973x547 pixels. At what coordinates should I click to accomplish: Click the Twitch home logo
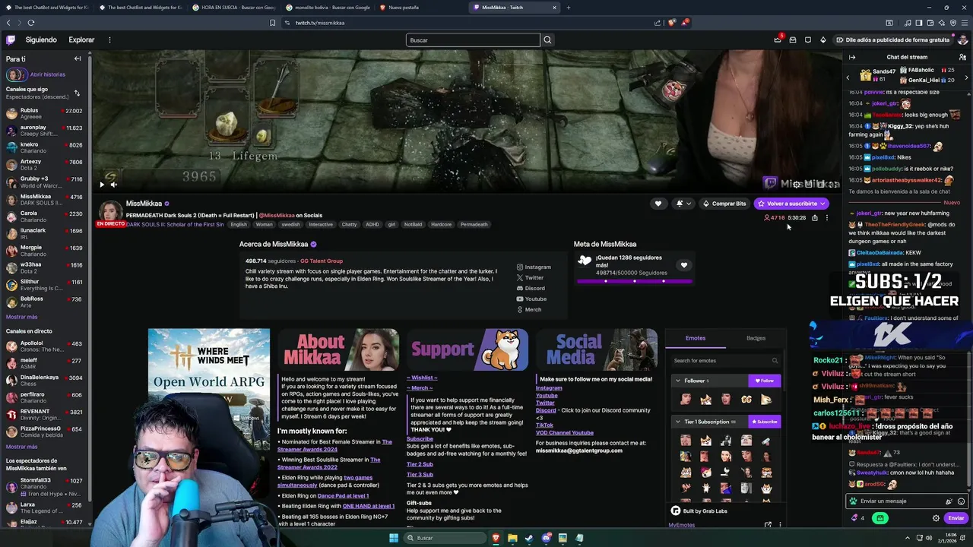pos(11,40)
